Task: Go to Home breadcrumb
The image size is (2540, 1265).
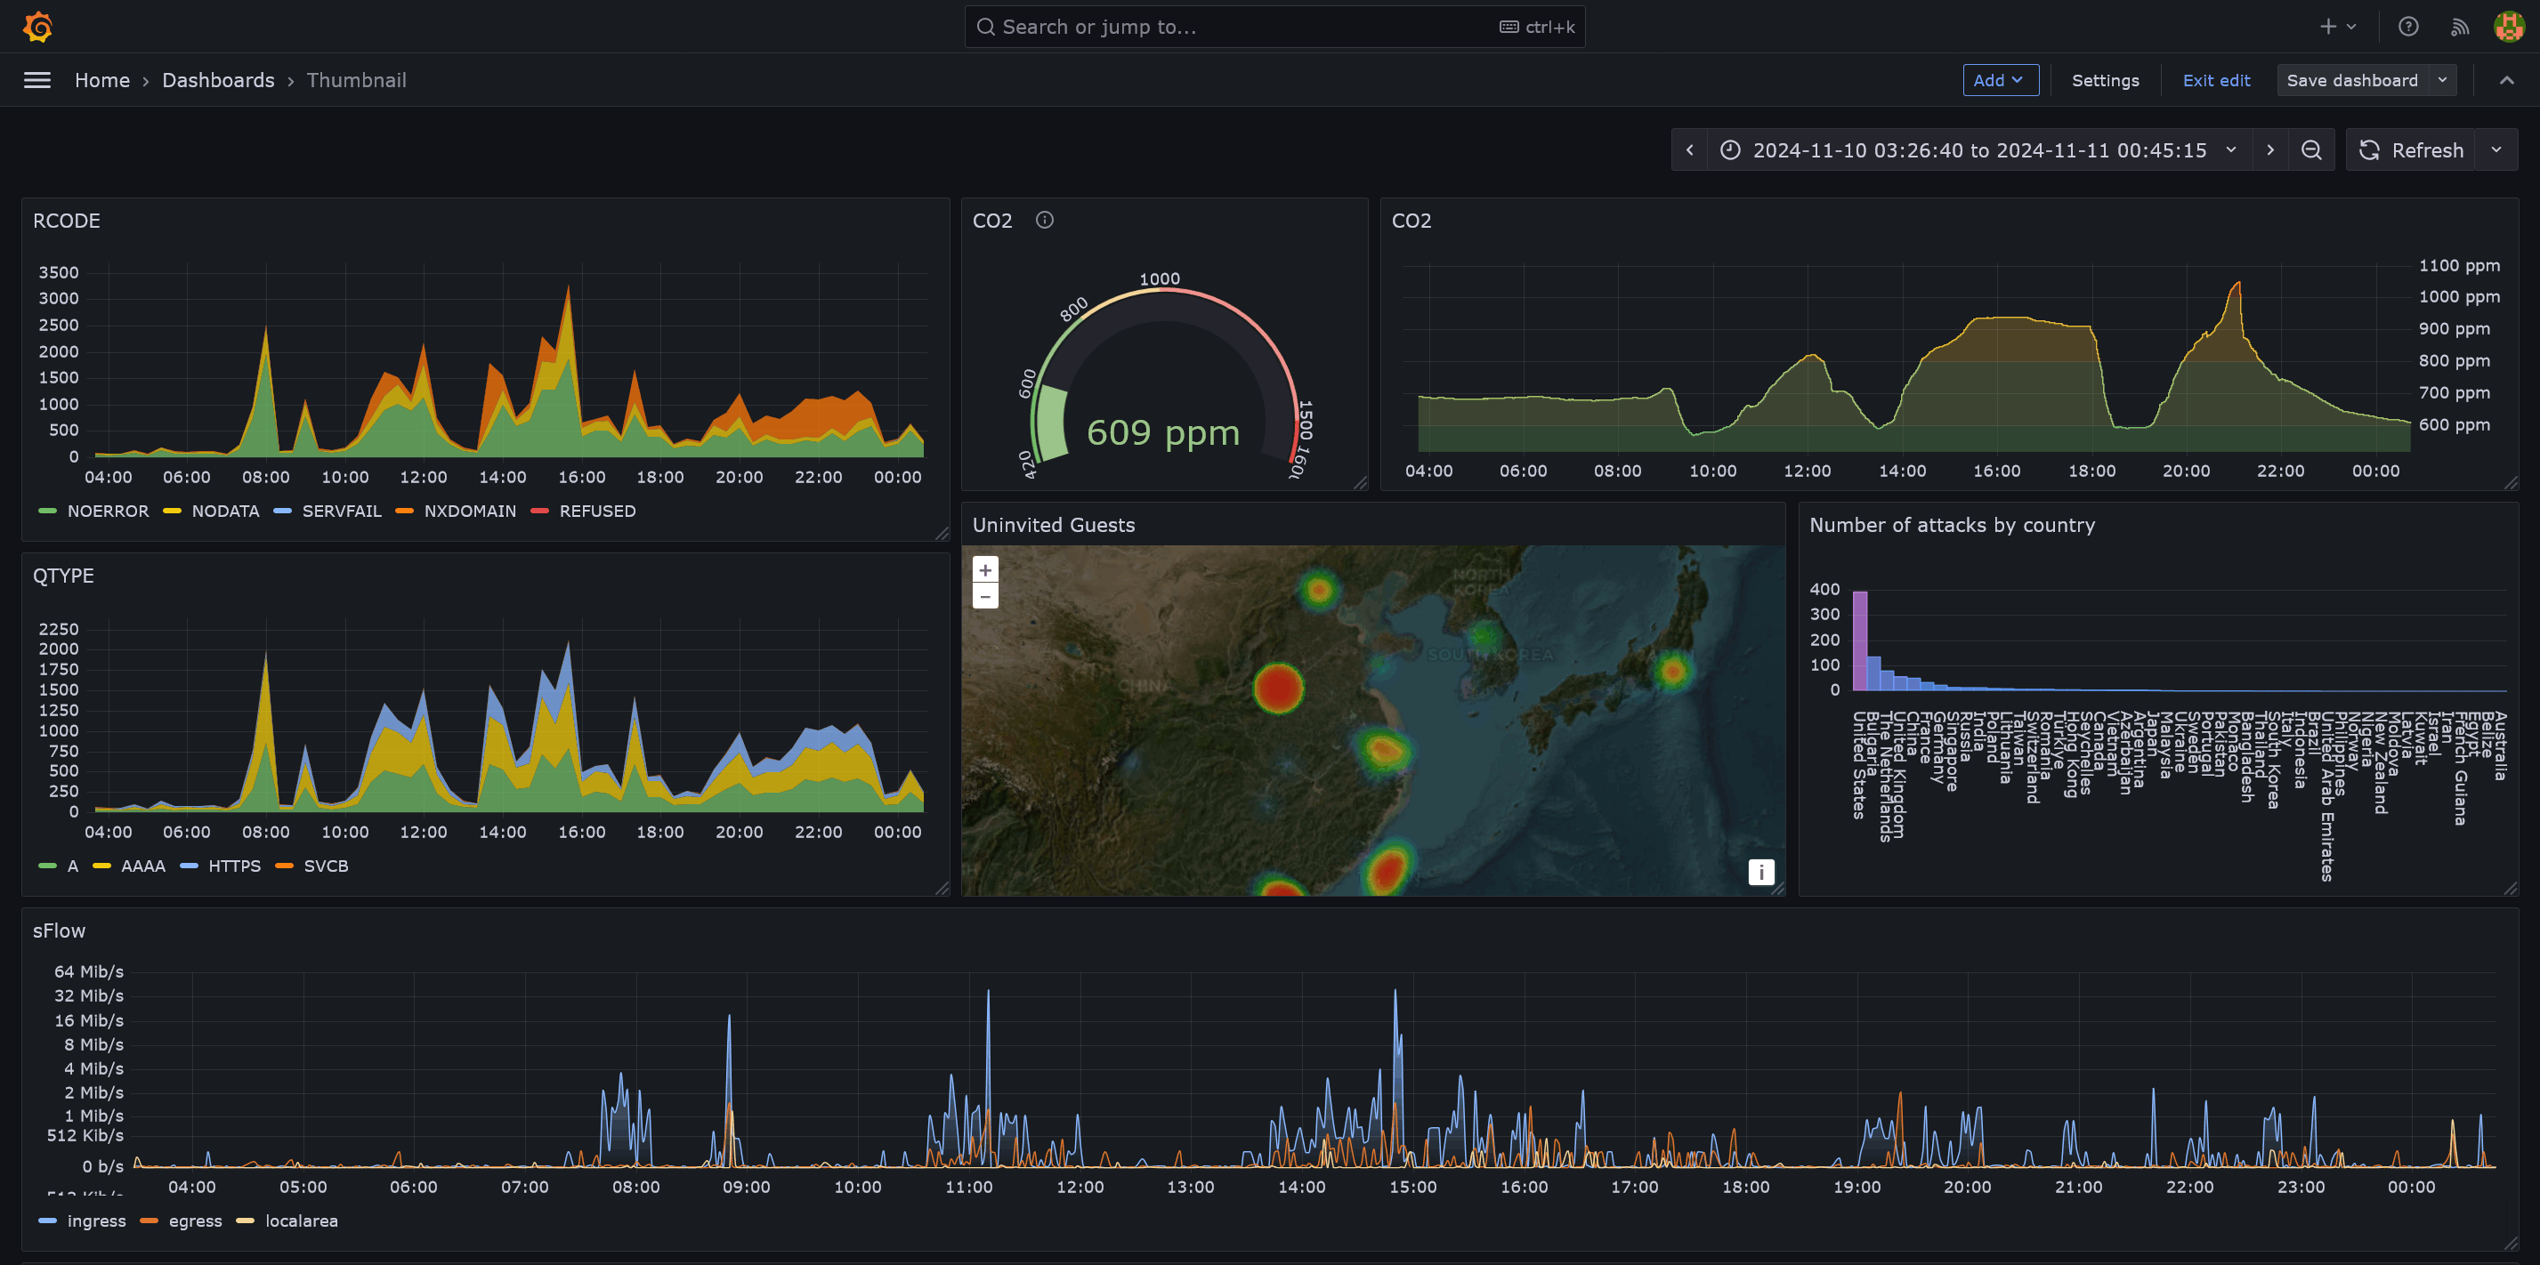Action: tap(101, 80)
